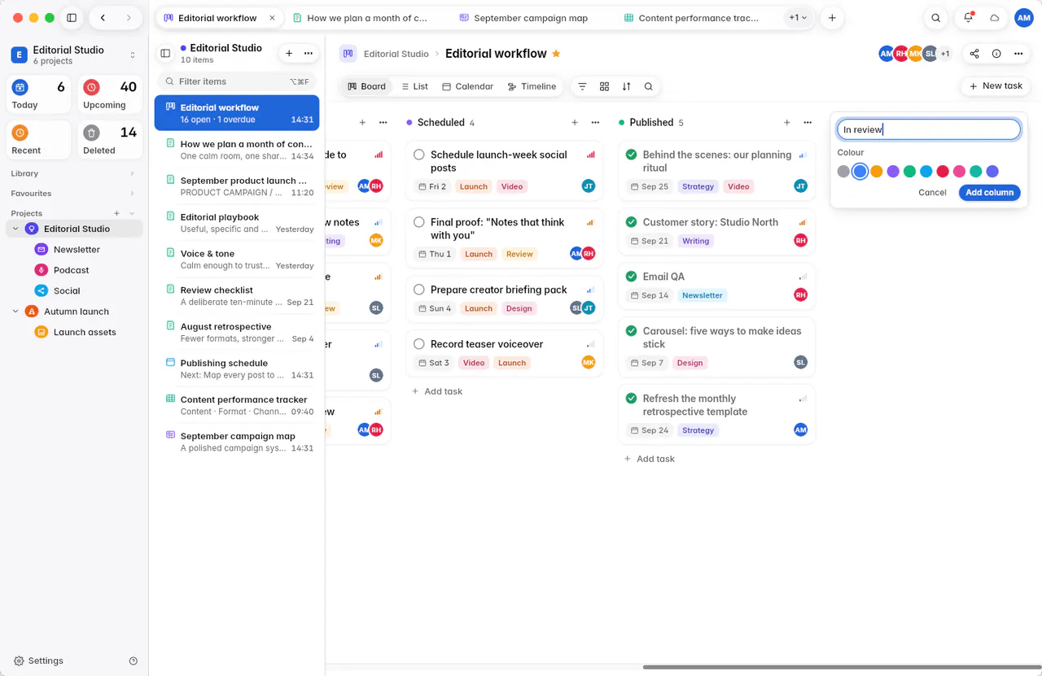
Task: Open the notifications bell
Action: 968,18
